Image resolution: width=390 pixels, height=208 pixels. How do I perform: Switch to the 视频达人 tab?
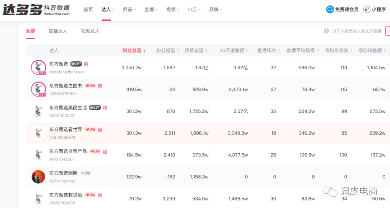(90, 31)
